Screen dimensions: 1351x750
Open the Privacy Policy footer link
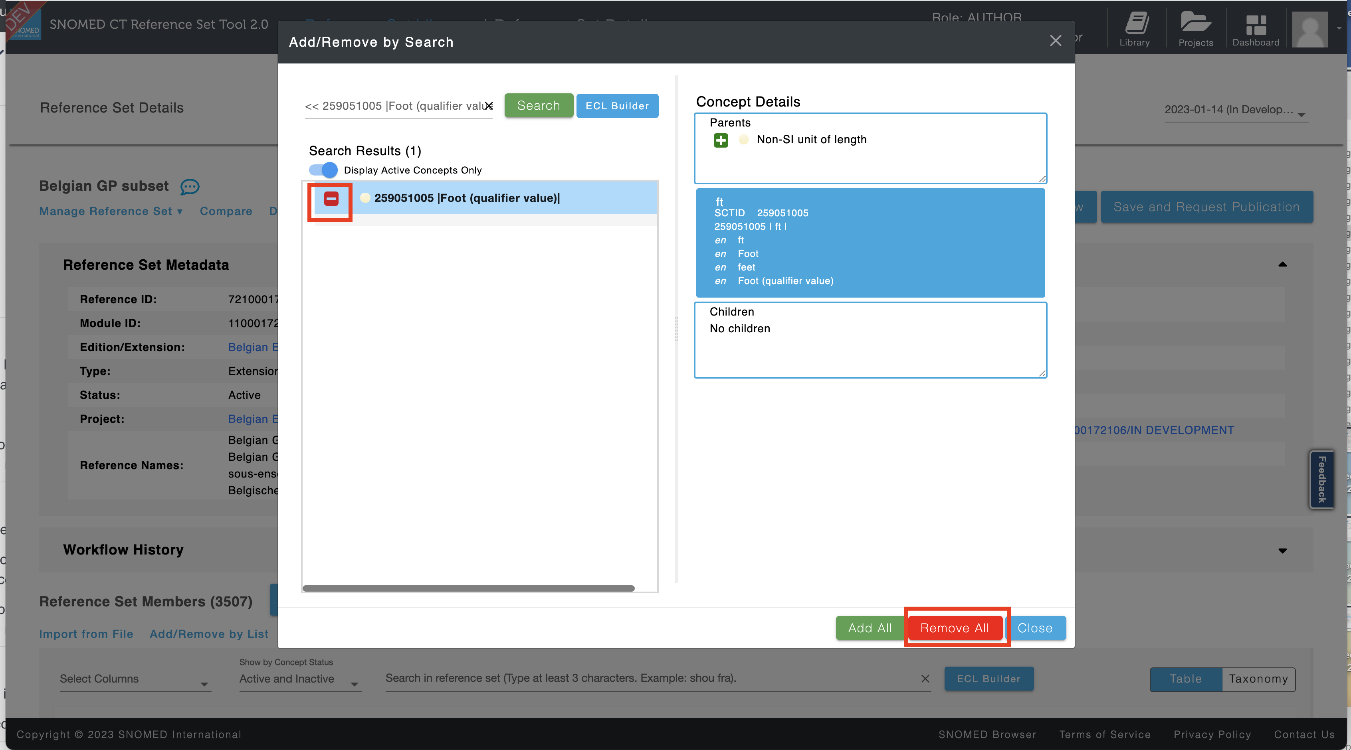[1212, 734]
